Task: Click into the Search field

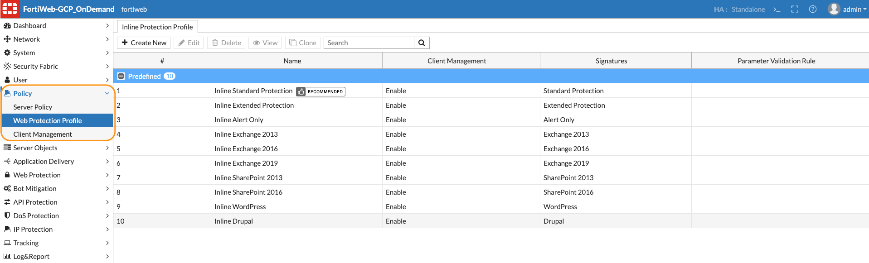Action: pyautogui.click(x=369, y=43)
